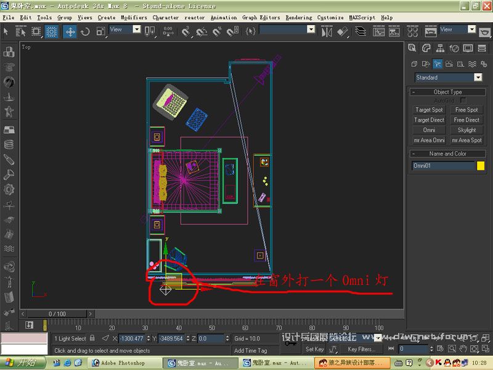
Task: Enable the AutoGrid checkbox
Action: [x=463, y=101]
